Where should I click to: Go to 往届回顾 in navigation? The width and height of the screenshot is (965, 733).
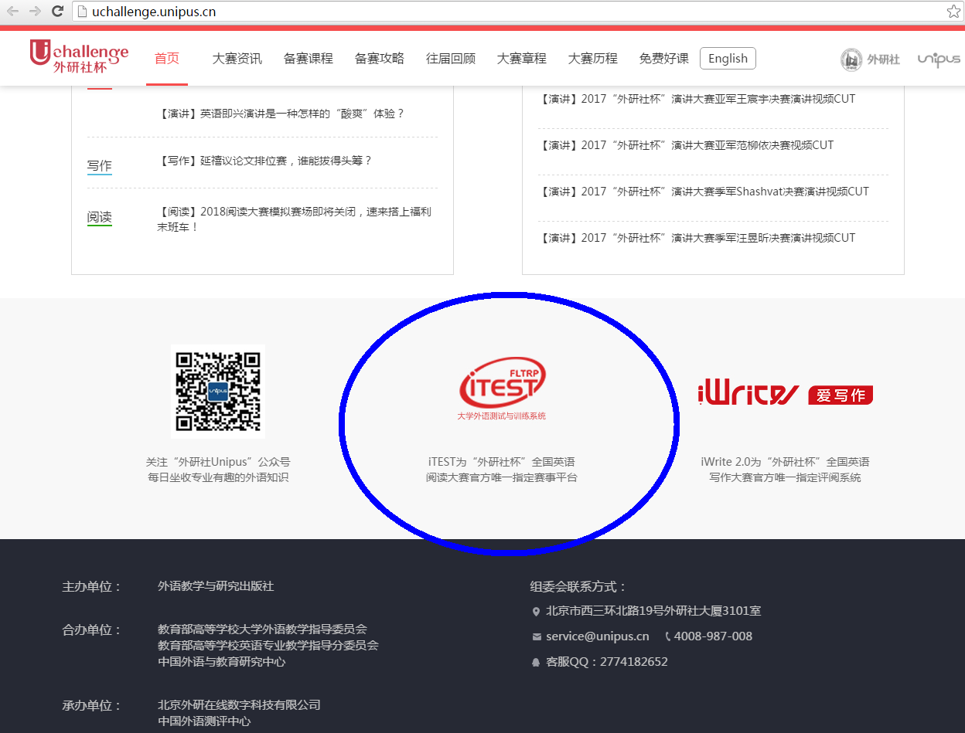click(x=451, y=59)
